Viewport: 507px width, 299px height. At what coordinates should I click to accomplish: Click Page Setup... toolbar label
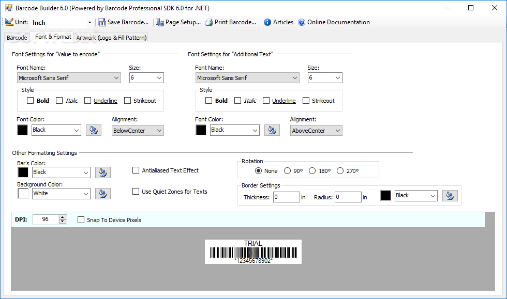click(x=183, y=22)
